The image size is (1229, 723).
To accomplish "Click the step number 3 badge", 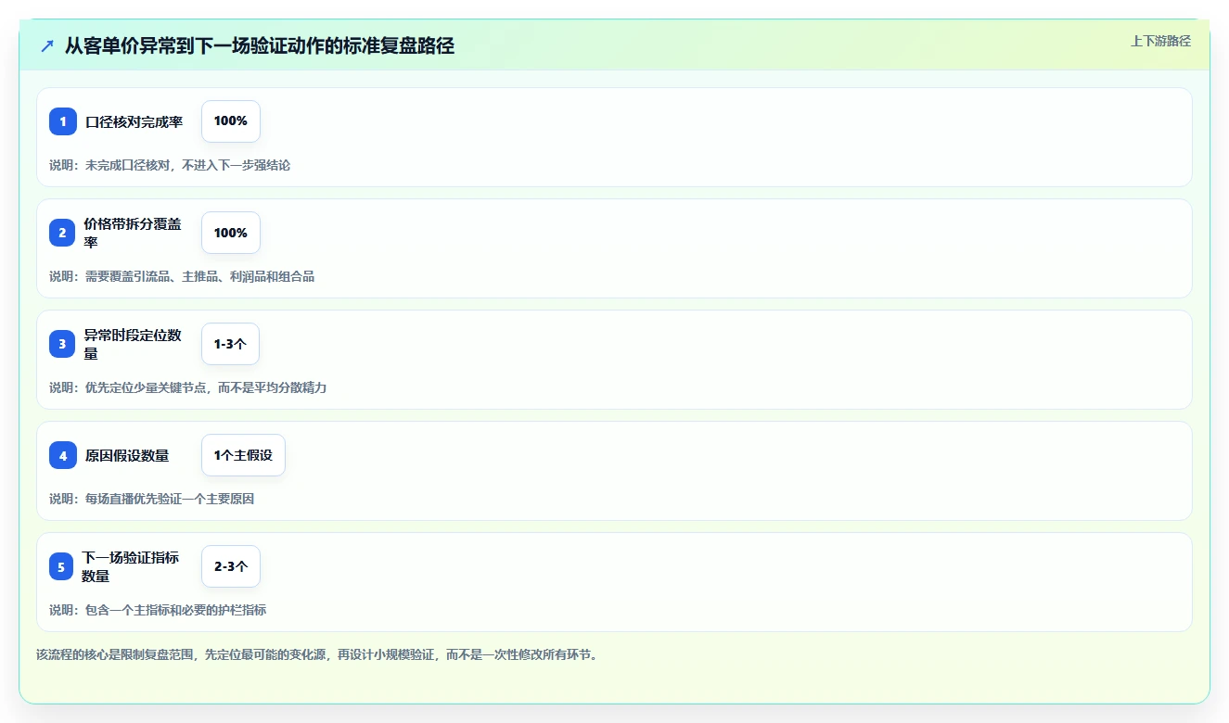I will (63, 344).
